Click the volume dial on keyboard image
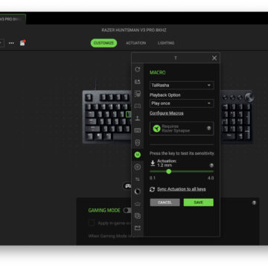Image resolution: width=268 pixels, height=268 pixels. pyautogui.click(x=249, y=97)
